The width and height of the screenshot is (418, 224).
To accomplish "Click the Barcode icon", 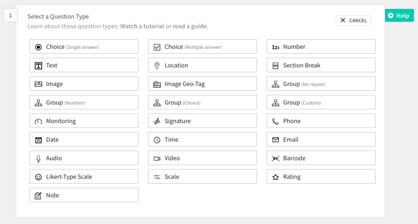I will coord(276,158).
